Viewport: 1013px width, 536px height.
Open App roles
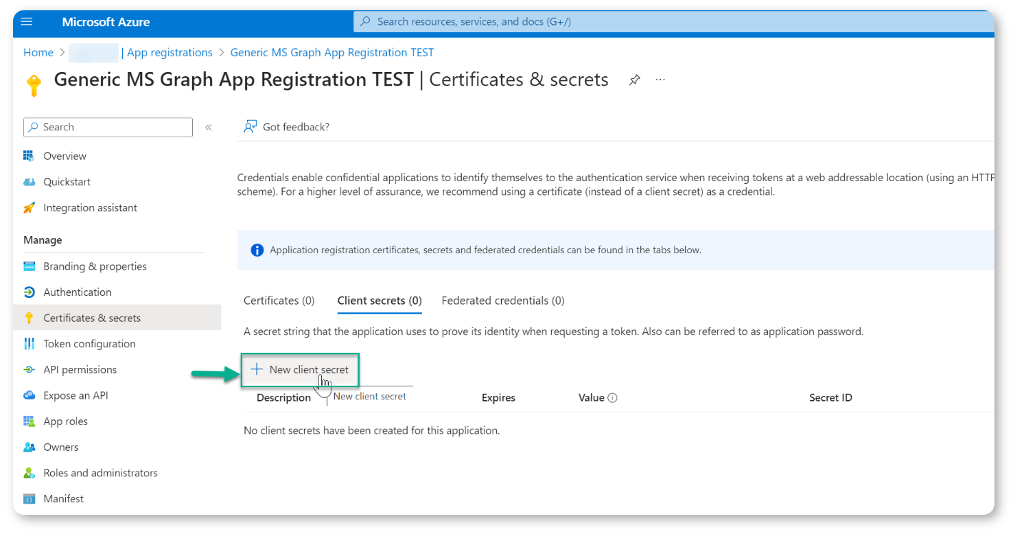[65, 421]
